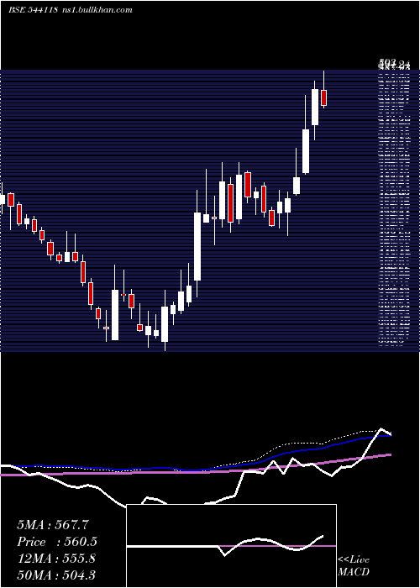Click the "12MA : 555.8" value
Viewport: 420px width, 588px height.
56,559
